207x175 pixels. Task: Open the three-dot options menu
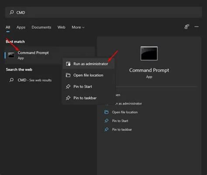tap(197, 27)
